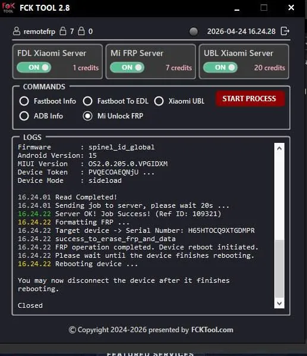
Task: Click the Android Version 15 log line
Action: pyautogui.click(x=57, y=155)
